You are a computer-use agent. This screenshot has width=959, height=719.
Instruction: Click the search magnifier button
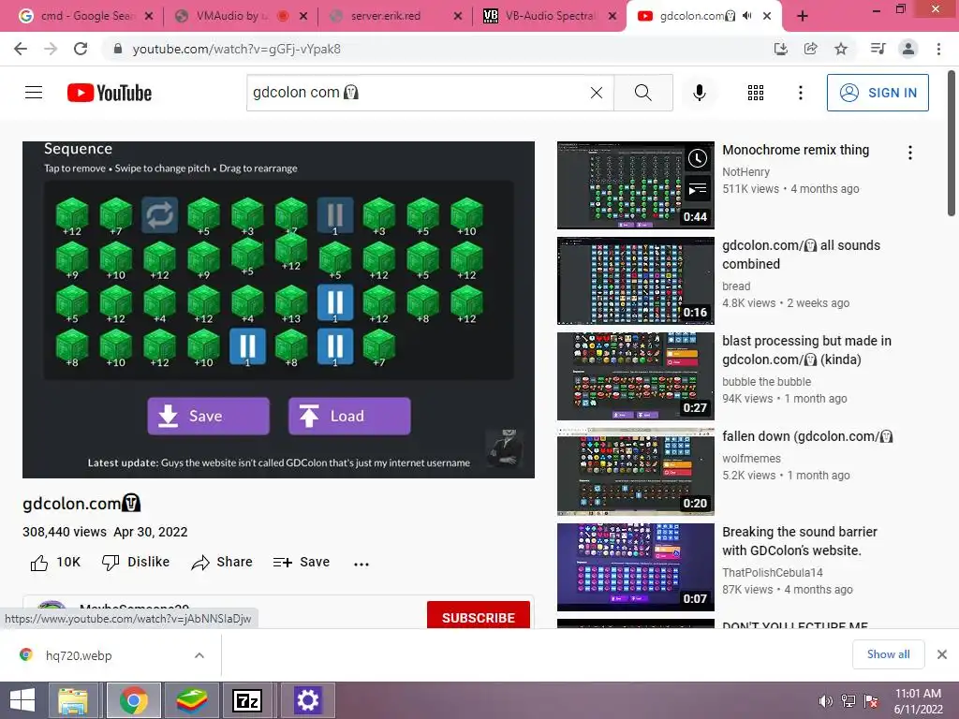[642, 93]
